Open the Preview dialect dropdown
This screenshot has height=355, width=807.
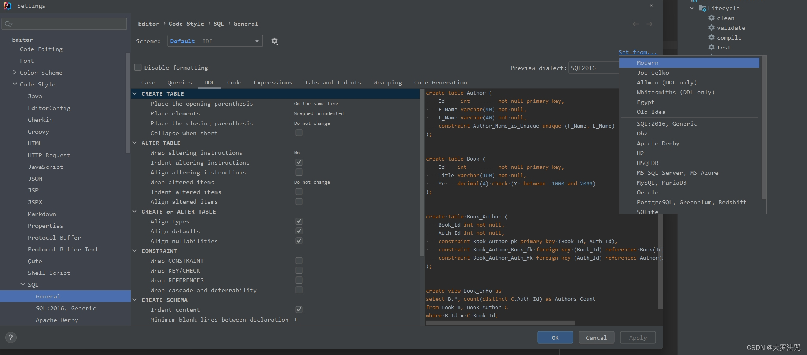593,68
